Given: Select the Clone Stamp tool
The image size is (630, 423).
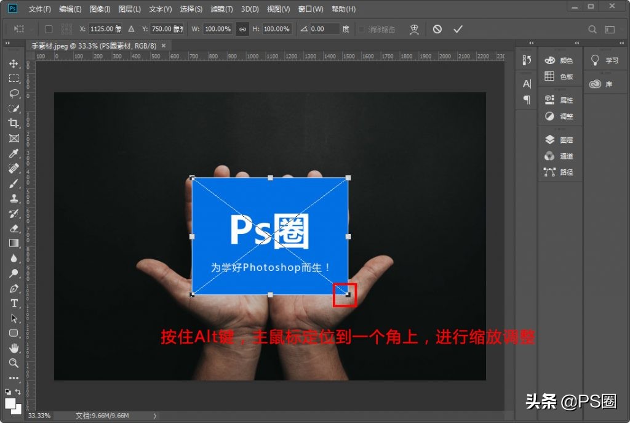Looking at the screenshot, I should click(14, 198).
